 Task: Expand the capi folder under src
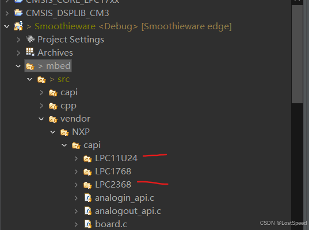(x=41, y=92)
